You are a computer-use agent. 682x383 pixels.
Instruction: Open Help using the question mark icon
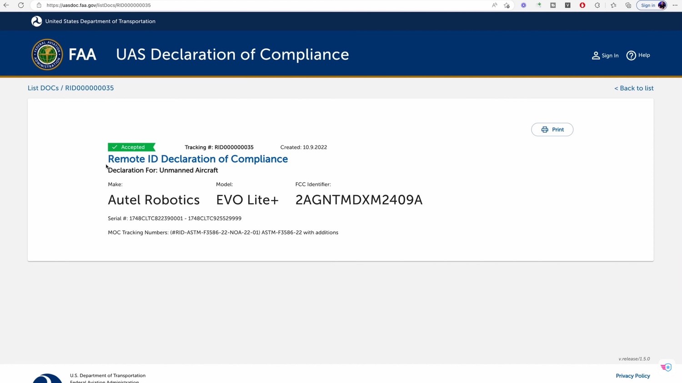[631, 55]
